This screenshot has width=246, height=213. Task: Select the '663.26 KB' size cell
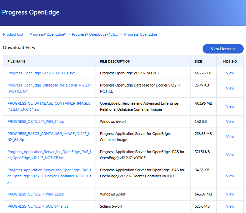click(203, 73)
